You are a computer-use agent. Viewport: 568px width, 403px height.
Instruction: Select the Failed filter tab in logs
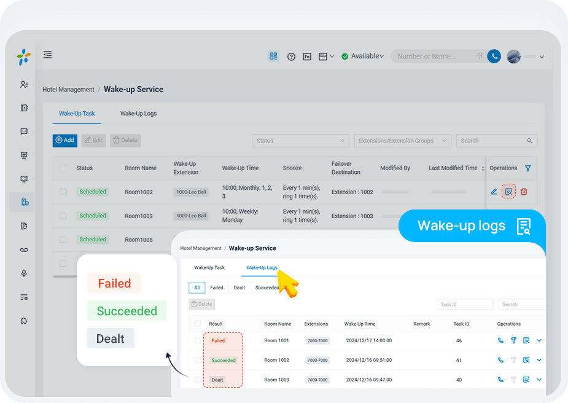pos(217,288)
